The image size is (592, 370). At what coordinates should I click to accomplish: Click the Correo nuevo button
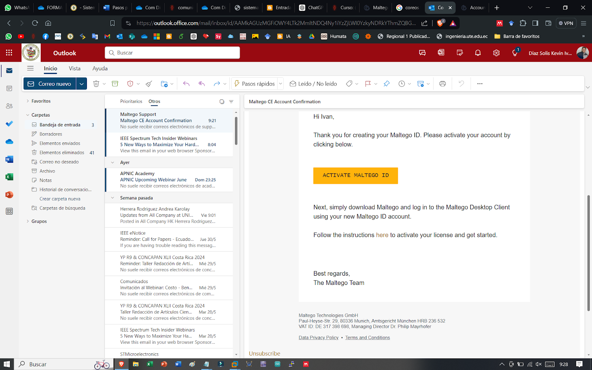[x=50, y=84]
